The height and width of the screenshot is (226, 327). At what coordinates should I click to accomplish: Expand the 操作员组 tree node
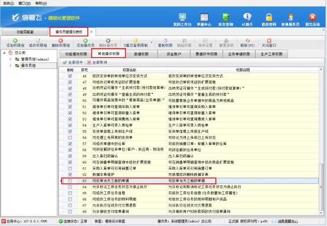11,66
